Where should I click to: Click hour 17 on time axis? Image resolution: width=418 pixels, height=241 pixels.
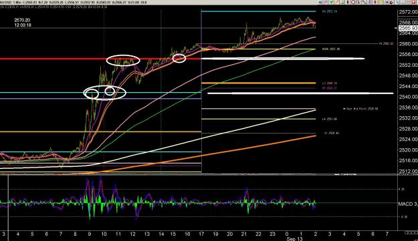[x=201, y=234]
